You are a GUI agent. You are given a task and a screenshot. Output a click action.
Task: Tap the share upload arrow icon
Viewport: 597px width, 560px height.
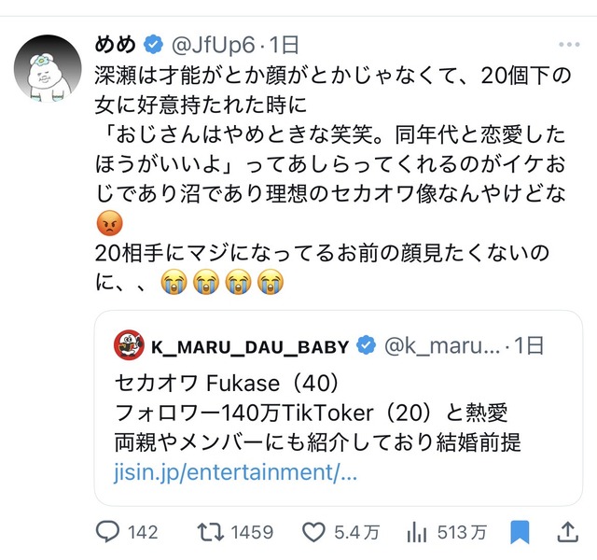tap(568, 532)
